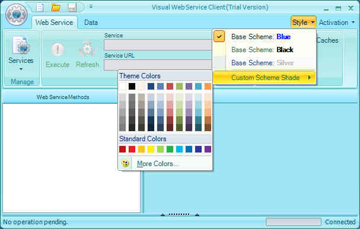The height and width of the screenshot is (229, 360).
Task: Expand Custom Scheme Shade submenu
Action: coord(265,78)
